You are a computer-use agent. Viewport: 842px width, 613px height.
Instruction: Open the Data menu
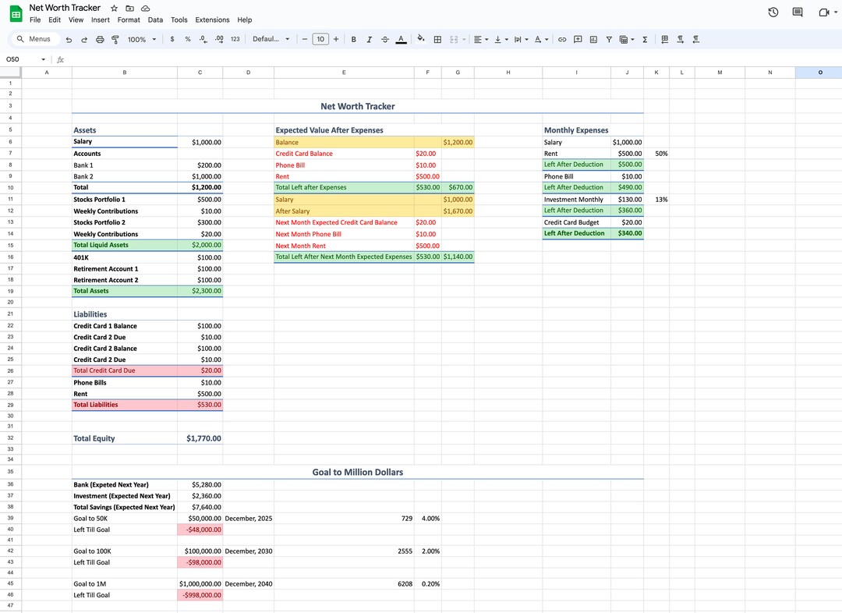click(155, 19)
